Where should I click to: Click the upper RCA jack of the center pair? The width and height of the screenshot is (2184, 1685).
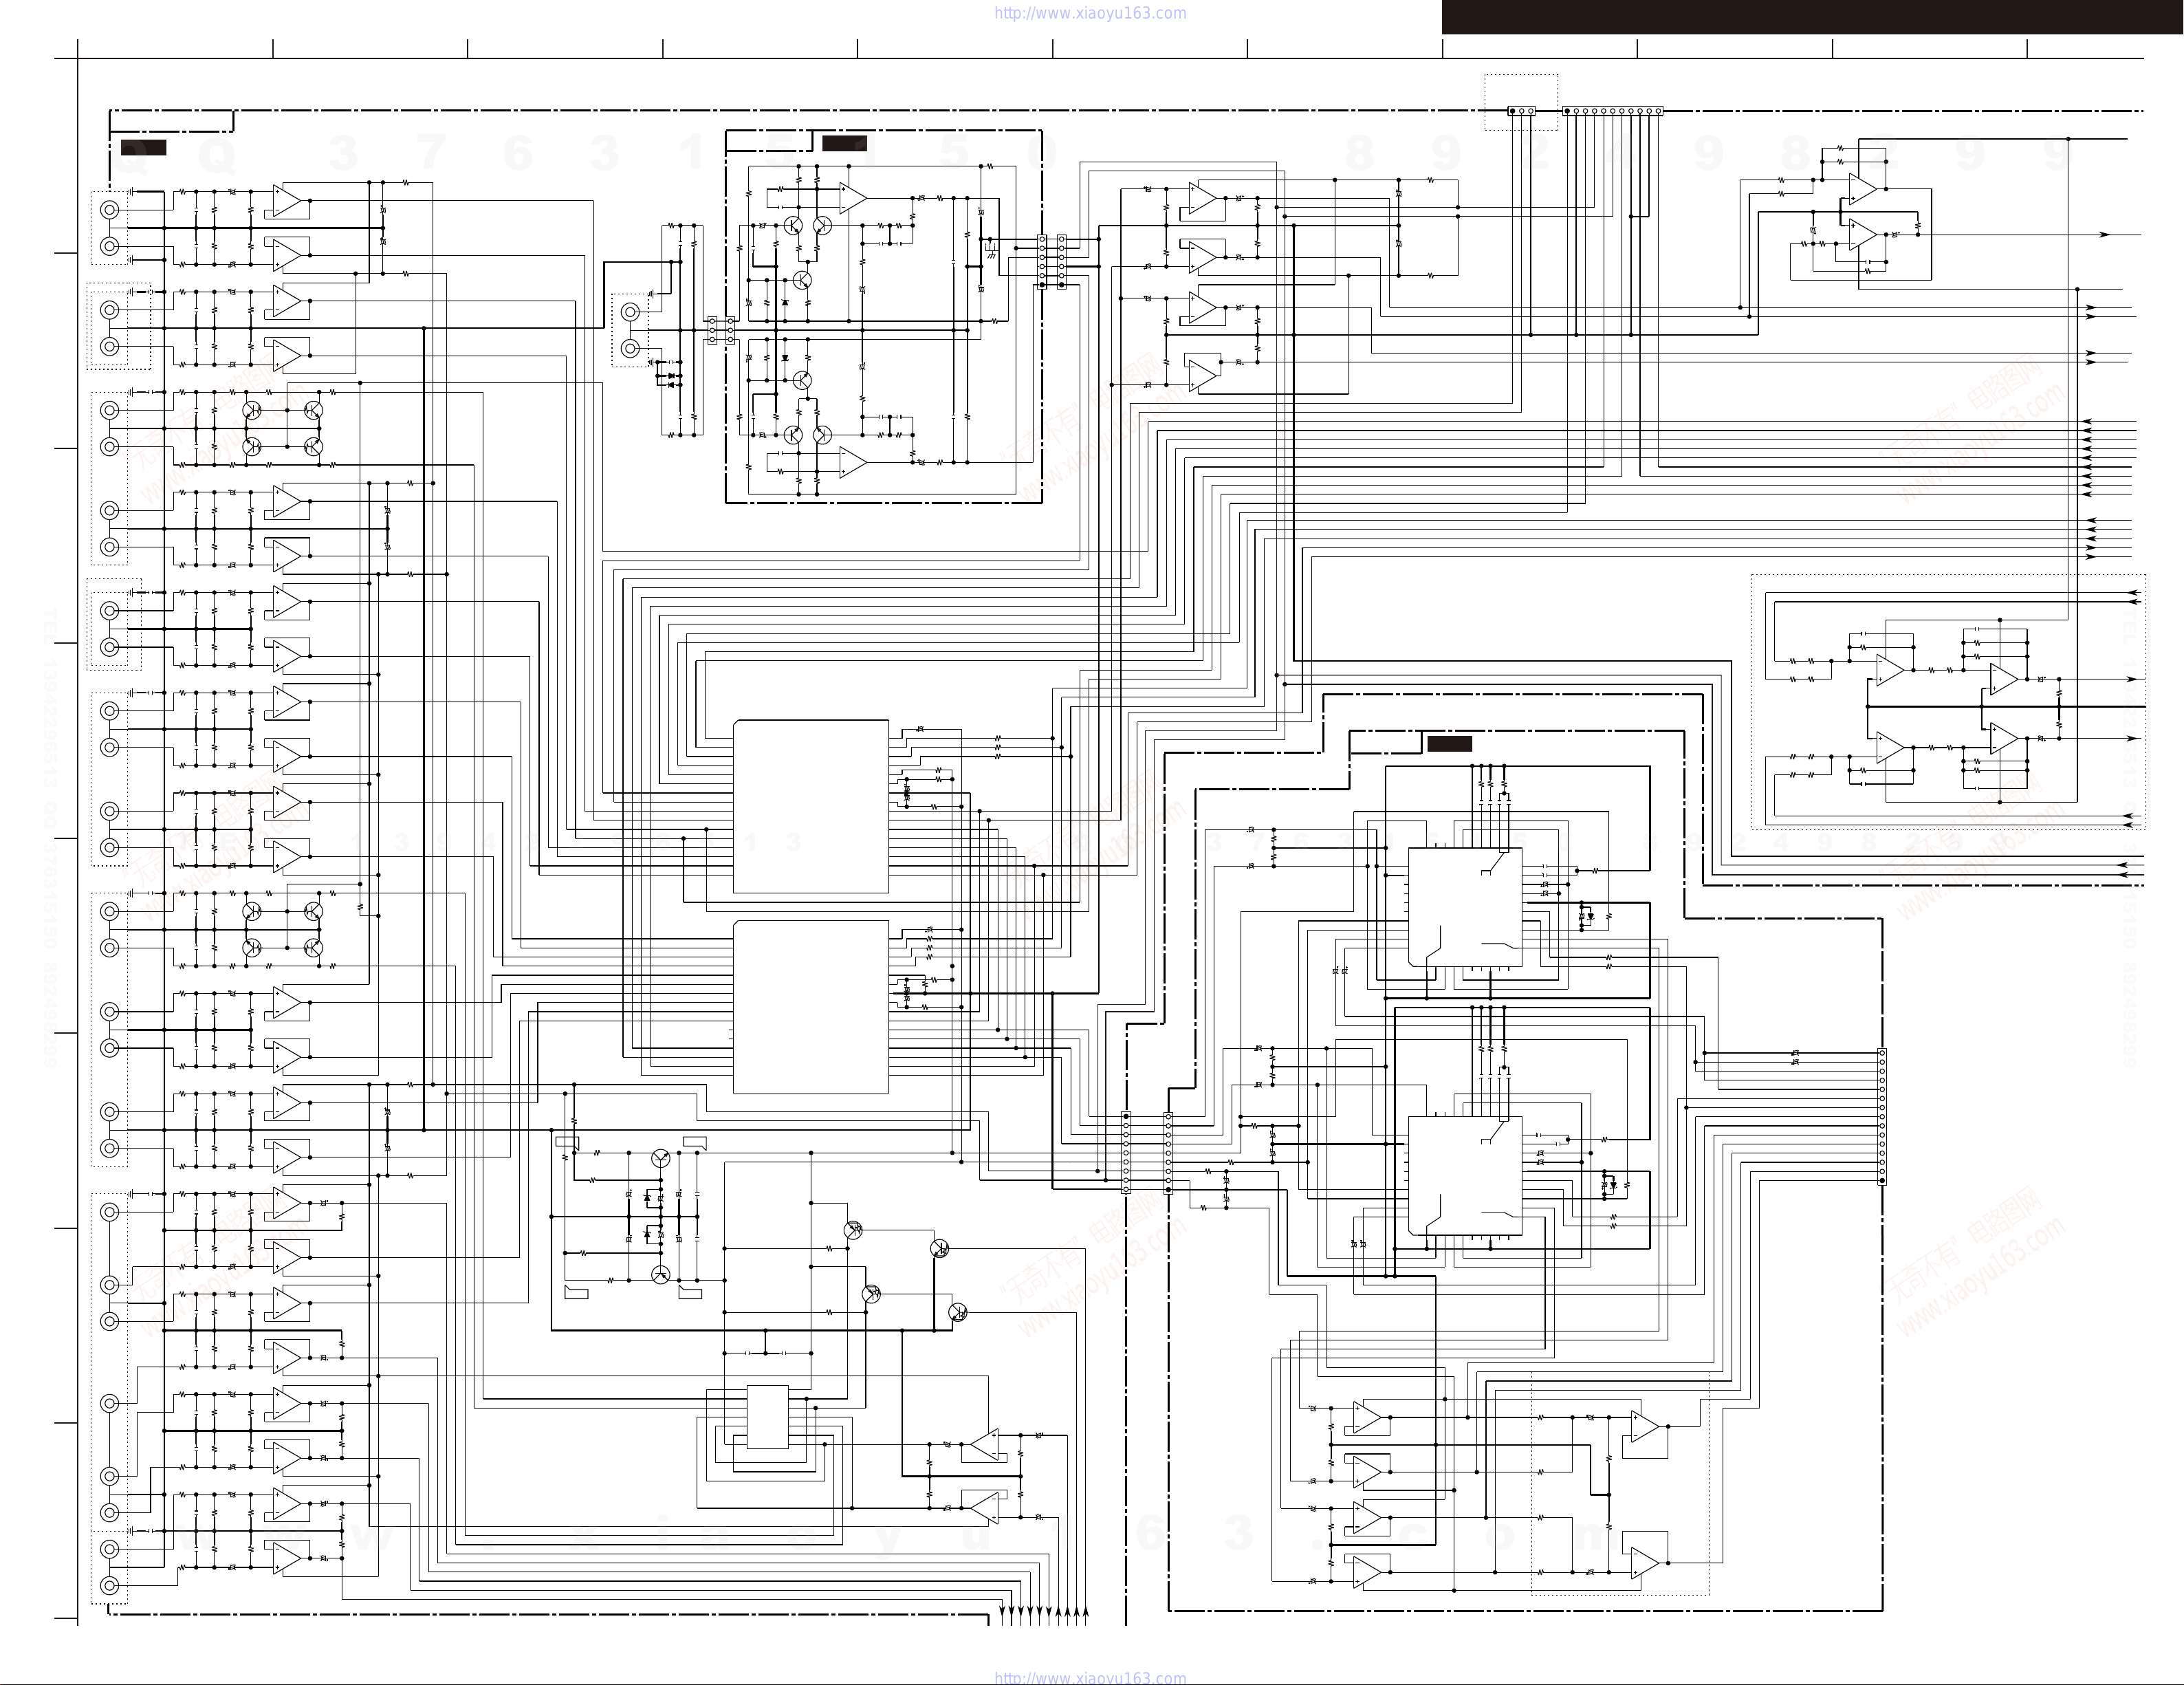coord(630,312)
